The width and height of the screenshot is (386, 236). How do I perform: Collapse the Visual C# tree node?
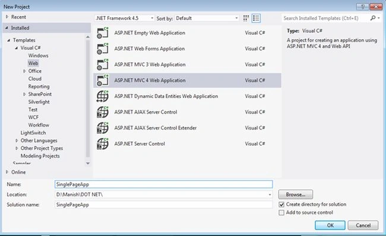point(16,48)
